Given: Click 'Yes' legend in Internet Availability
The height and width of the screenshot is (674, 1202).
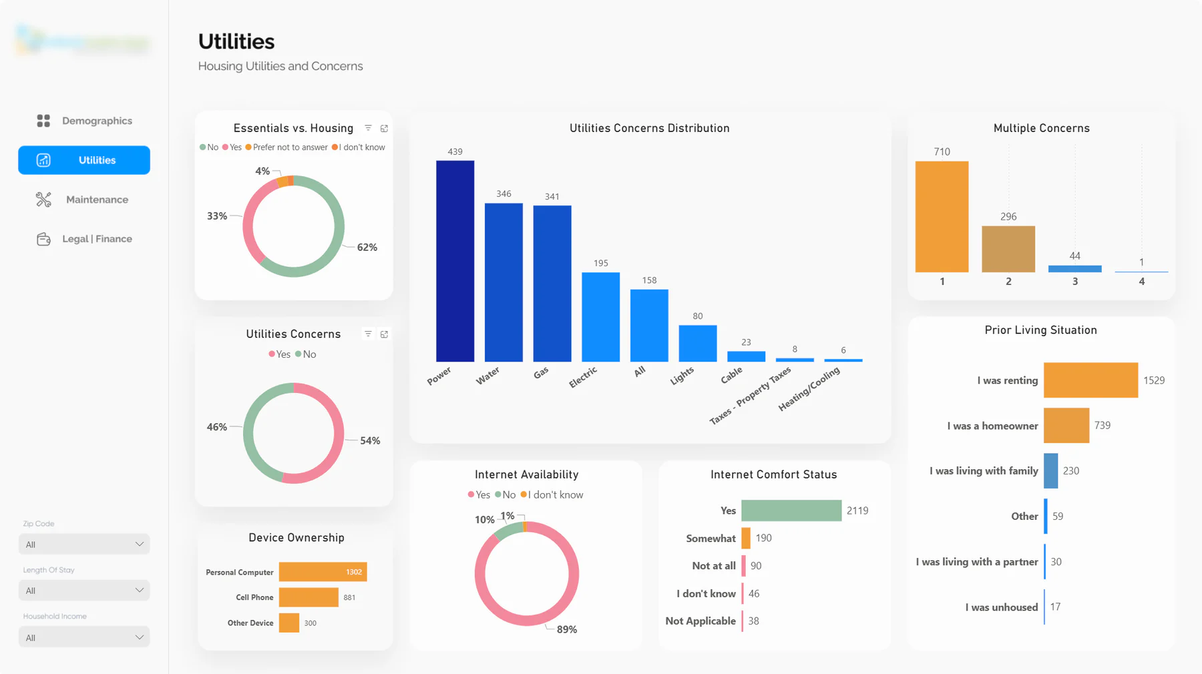Looking at the screenshot, I should click(x=479, y=494).
